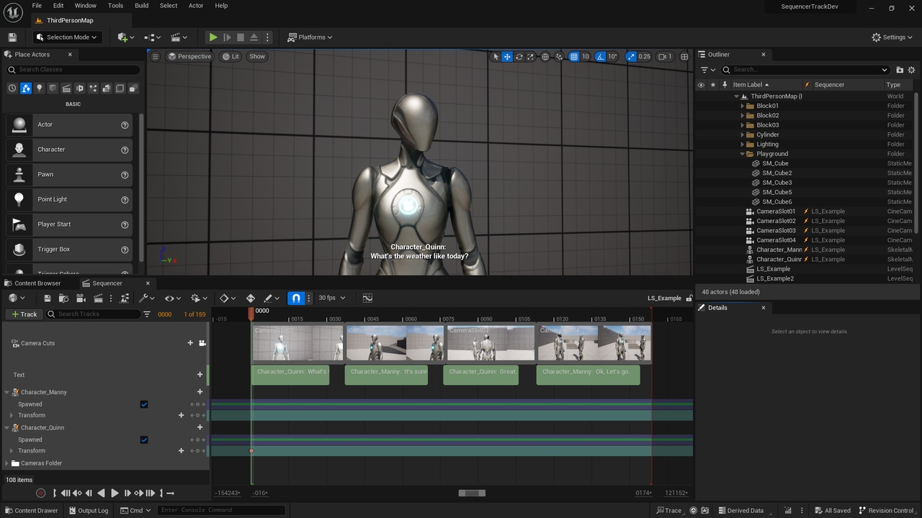Open Output Log in status bar
Viewport: 922px width, 518px height.
pos(88,511)
